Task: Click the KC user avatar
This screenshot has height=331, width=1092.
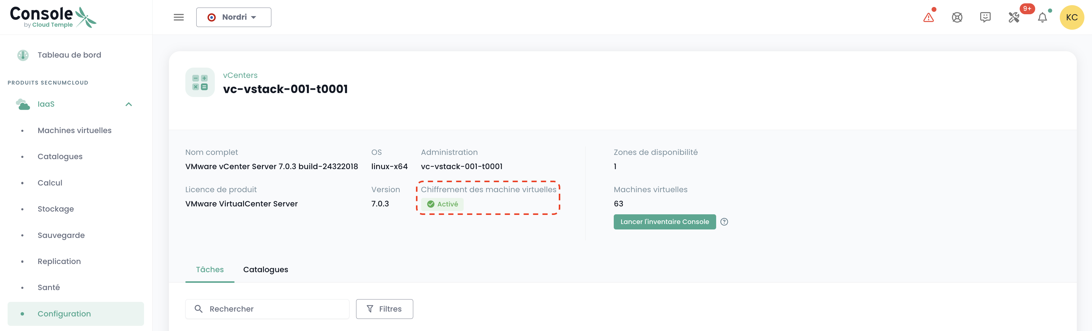Action: (1071, 17)
